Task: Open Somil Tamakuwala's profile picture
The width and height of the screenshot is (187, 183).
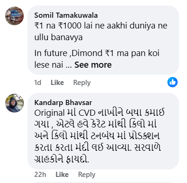Action: 14,16
